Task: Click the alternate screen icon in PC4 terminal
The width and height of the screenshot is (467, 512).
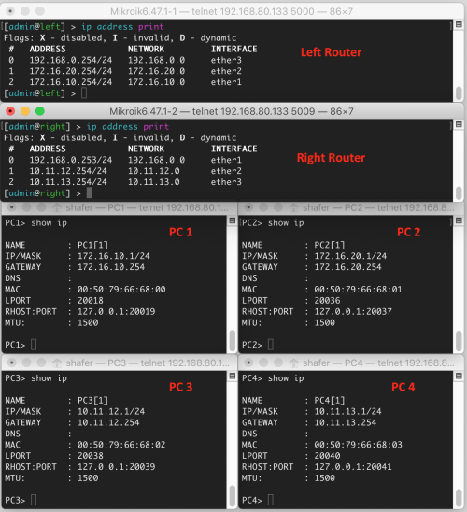Action: tap(459, 376)
